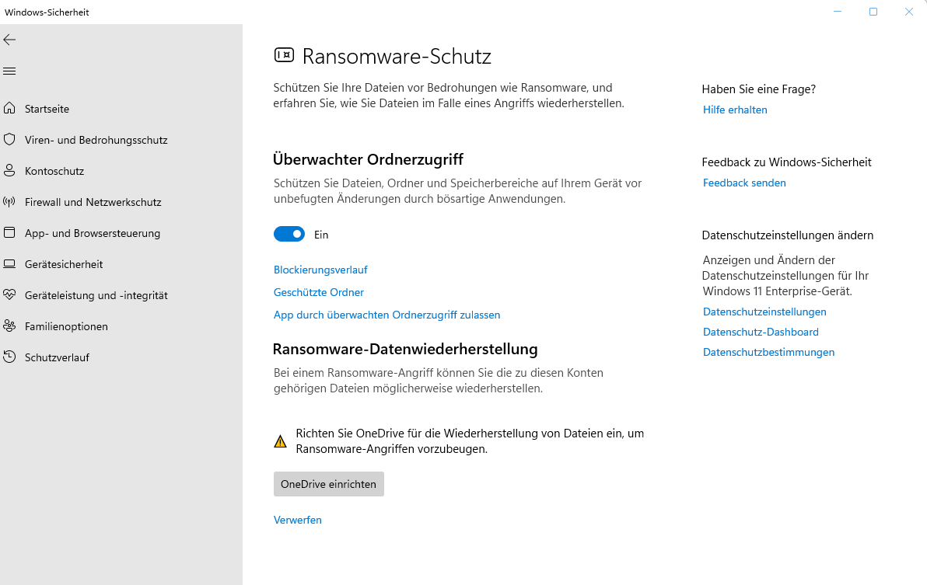
Task: Click the shield icon for Virenschutz
Action: tap(9, 140)
